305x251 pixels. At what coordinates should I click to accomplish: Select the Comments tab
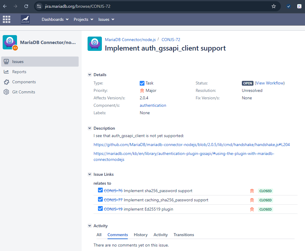tap(118, 235)
